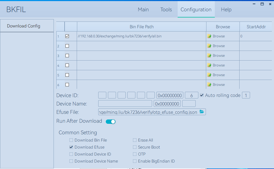This screenshot has height=169, width=274.
Task: Switch to the Main tab
Action: pos(143,10)
